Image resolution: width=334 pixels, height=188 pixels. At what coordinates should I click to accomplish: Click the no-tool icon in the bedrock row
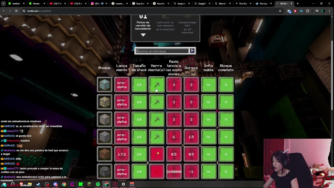[157, 172]
